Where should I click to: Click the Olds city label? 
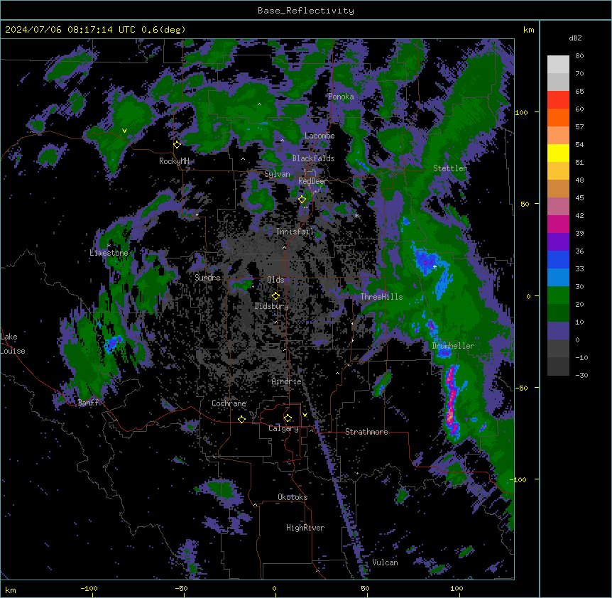[275, 280]
